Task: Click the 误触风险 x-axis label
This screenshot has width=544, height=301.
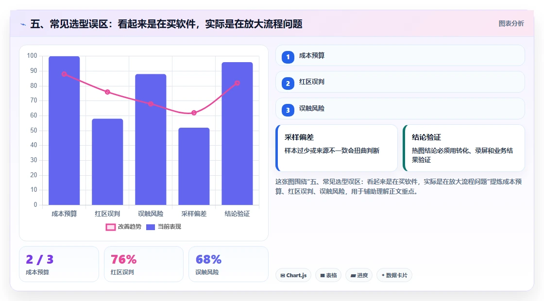Action: 151,214
